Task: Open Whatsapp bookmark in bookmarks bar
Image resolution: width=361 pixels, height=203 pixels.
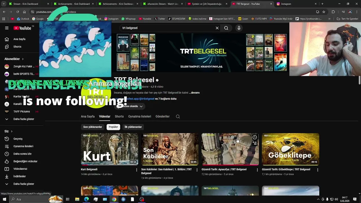Action: 128,19
